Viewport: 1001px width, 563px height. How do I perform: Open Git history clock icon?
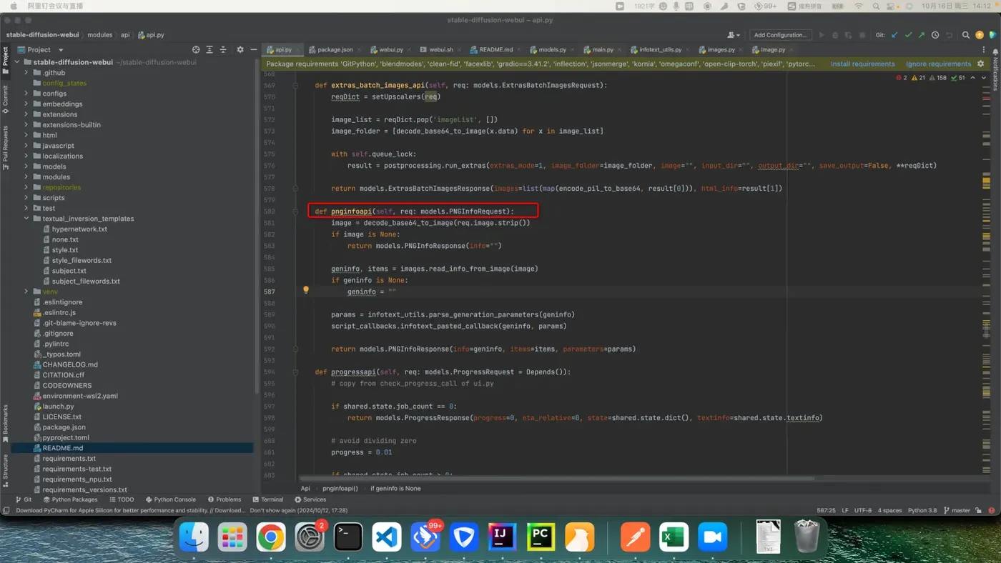935,35
